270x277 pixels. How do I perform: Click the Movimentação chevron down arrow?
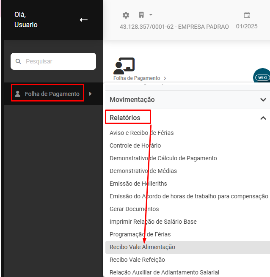coord(263,100)
